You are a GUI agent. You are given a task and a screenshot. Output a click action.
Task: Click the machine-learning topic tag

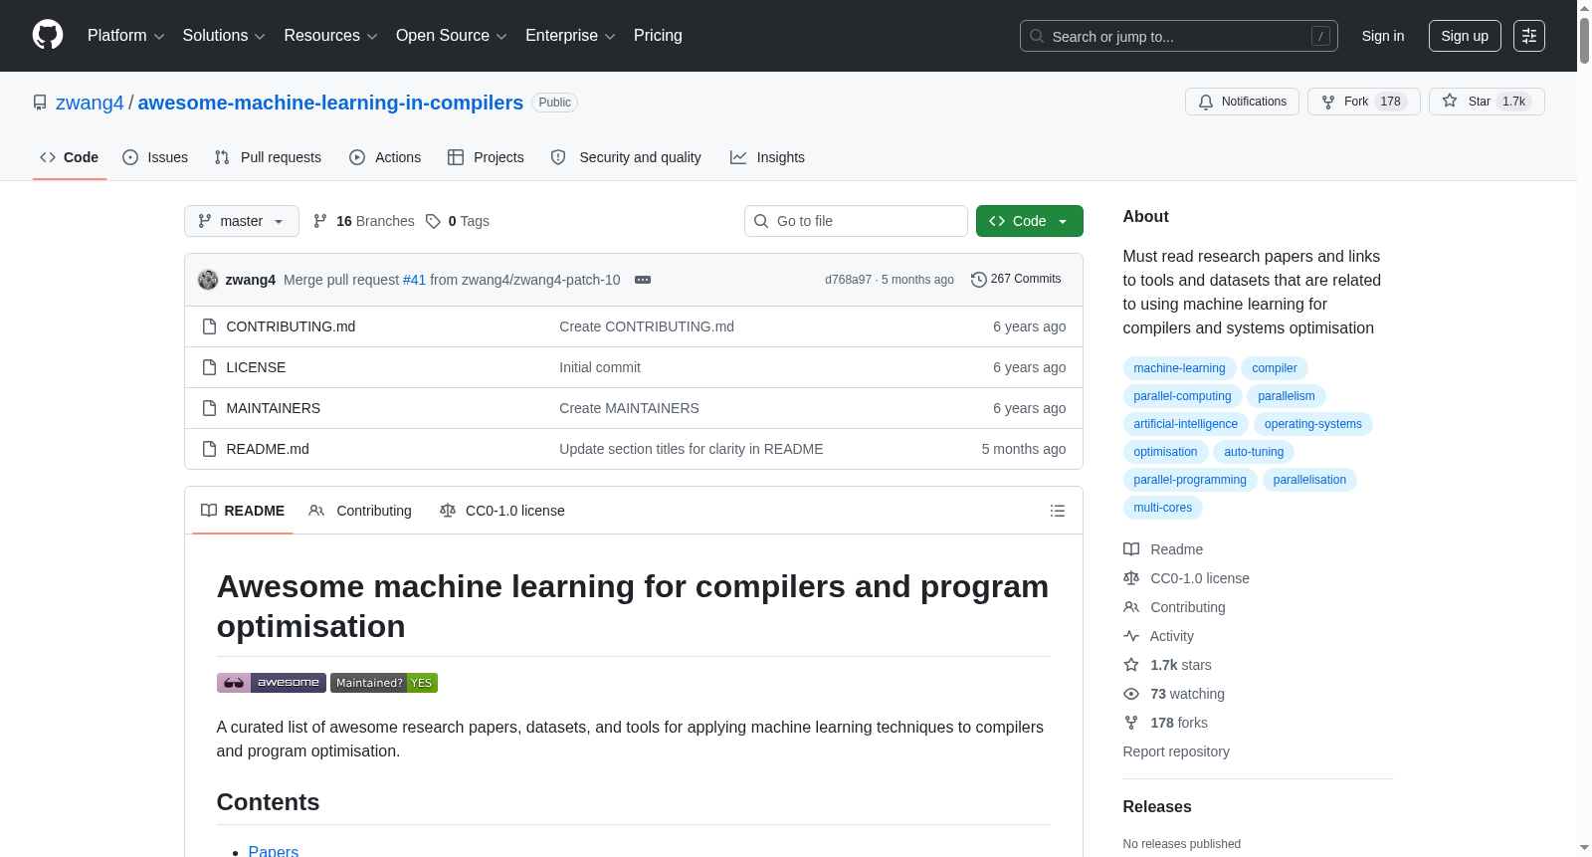[1179, 368]
